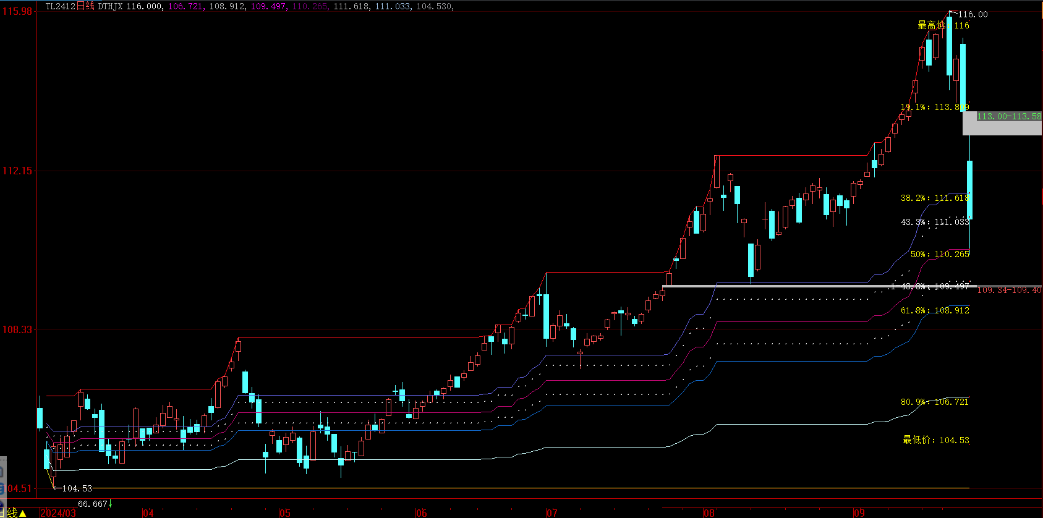Select the gray price gap rectangle
Image resolution: width=1043 pixels, height=518 pixels.
coord(1002,123)
